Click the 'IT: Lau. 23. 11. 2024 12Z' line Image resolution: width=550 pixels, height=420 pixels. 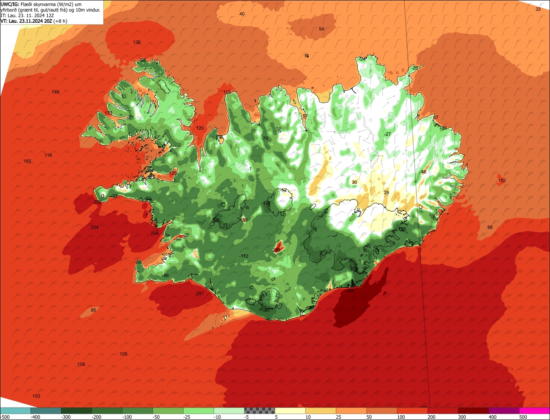click(x=27, y=15)
